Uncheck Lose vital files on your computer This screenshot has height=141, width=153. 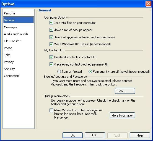coord(51,23)
